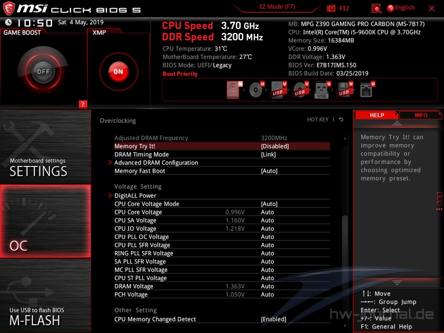The width and height of the screenshot is (444, 333).
Task: Edit PCH Voltage Auto field
Action: tap(267, 294)
